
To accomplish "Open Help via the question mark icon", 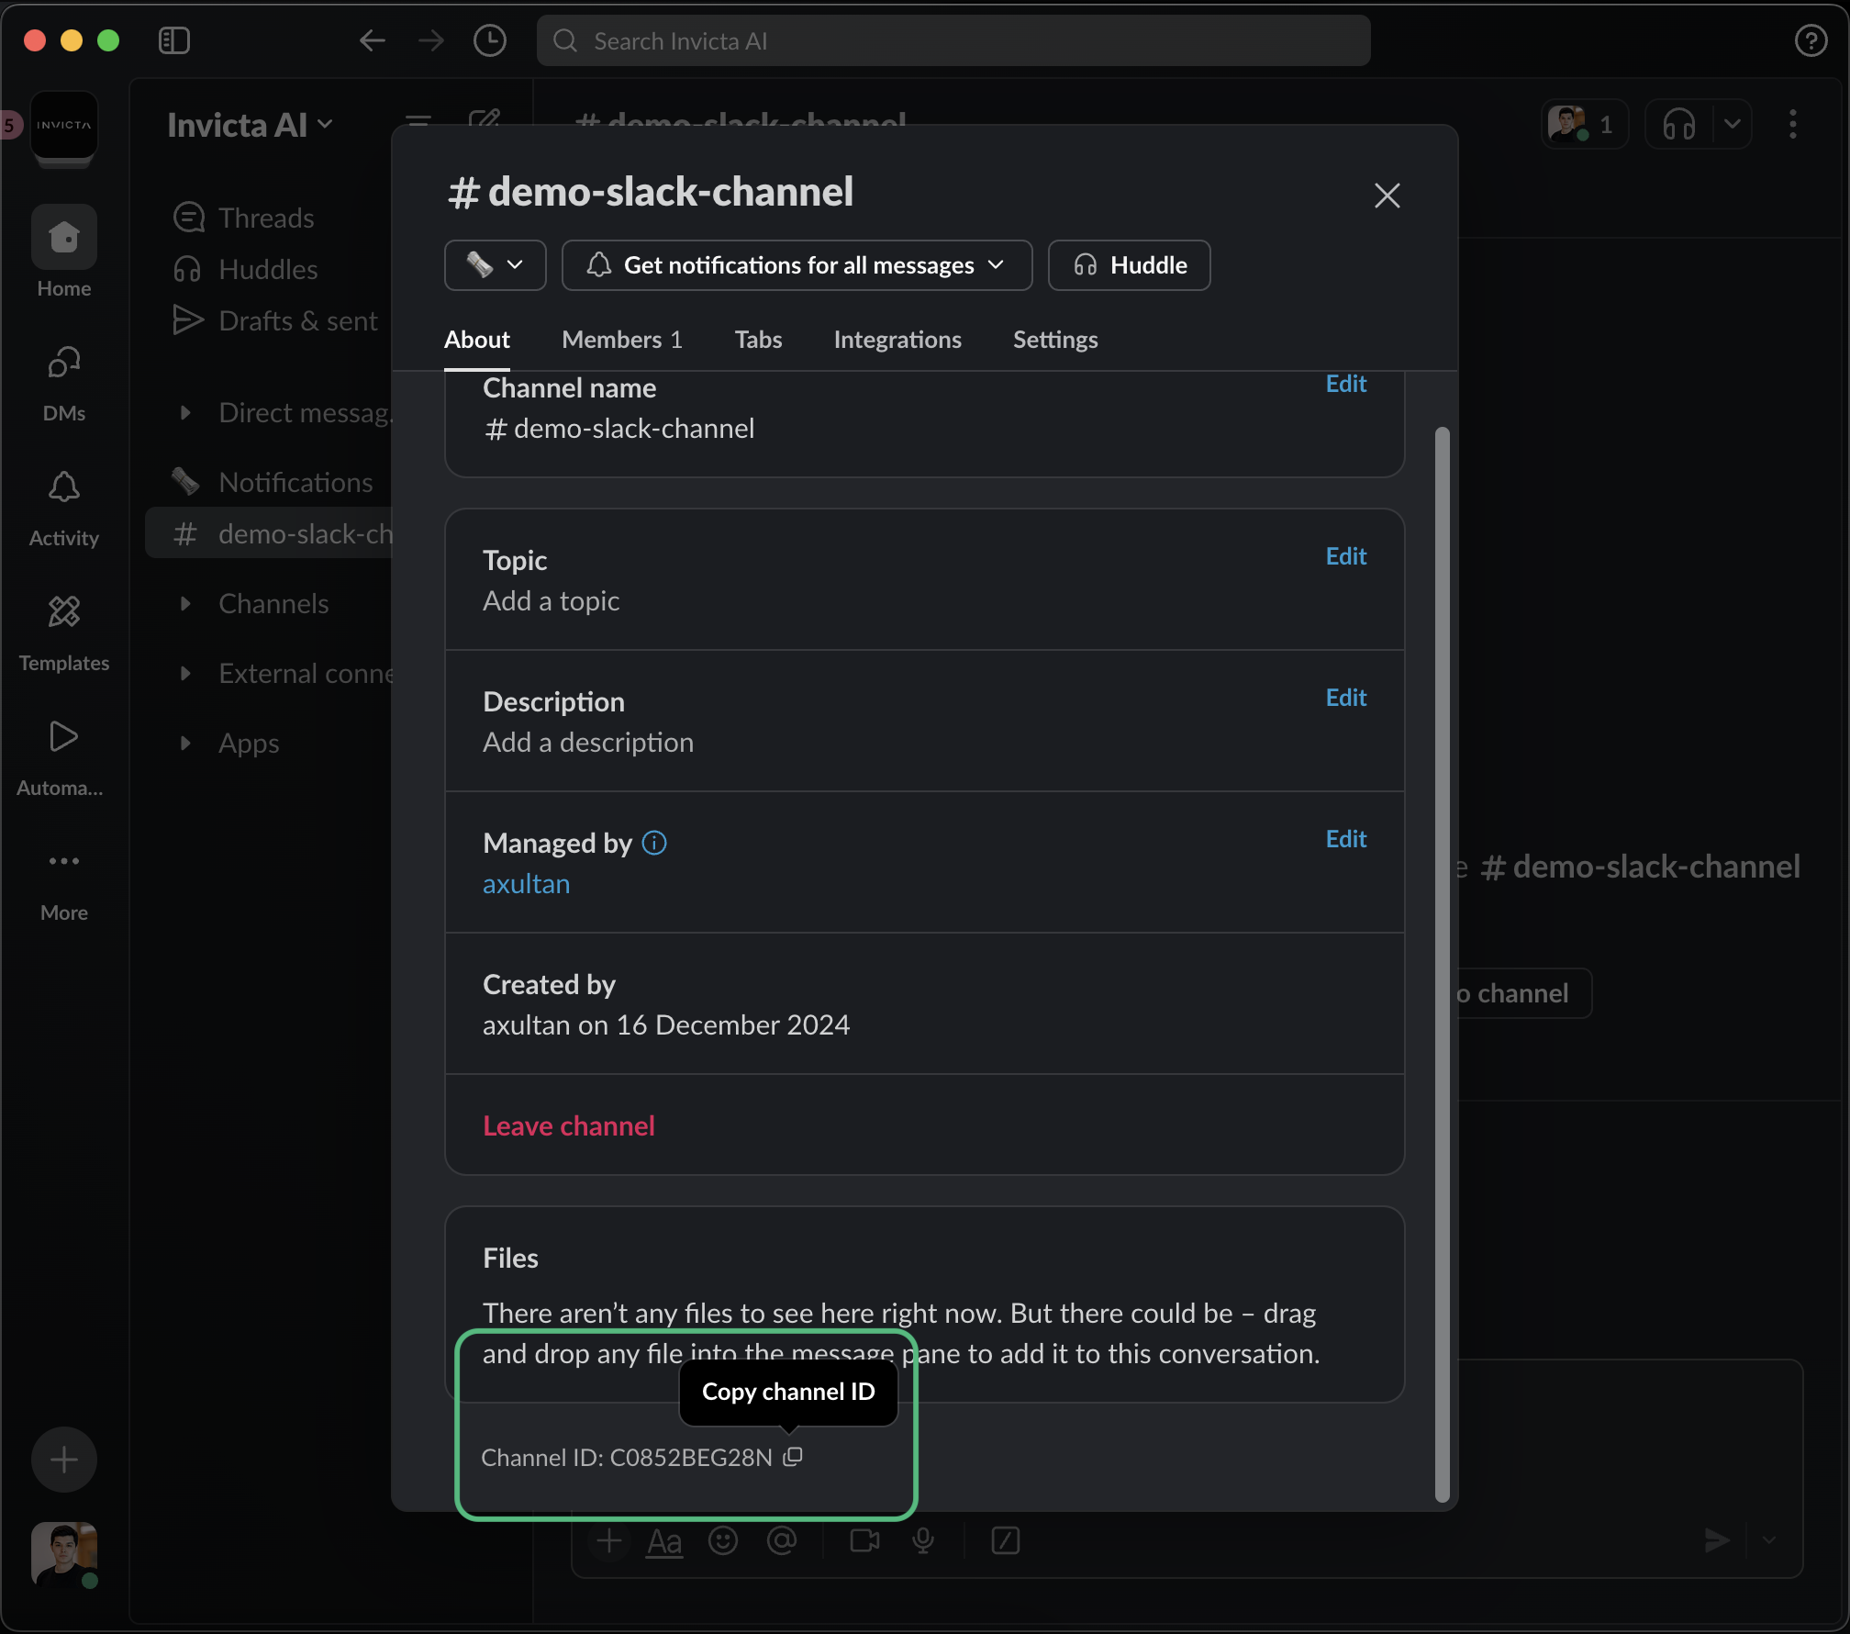I will pos(1811,40).
